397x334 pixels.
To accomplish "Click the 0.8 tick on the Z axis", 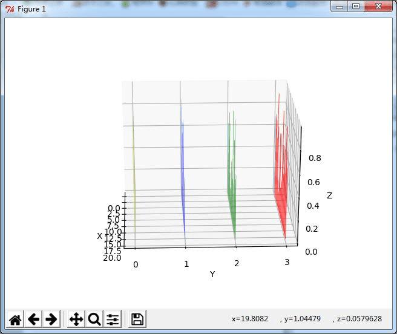I will [x=315, y=158].
